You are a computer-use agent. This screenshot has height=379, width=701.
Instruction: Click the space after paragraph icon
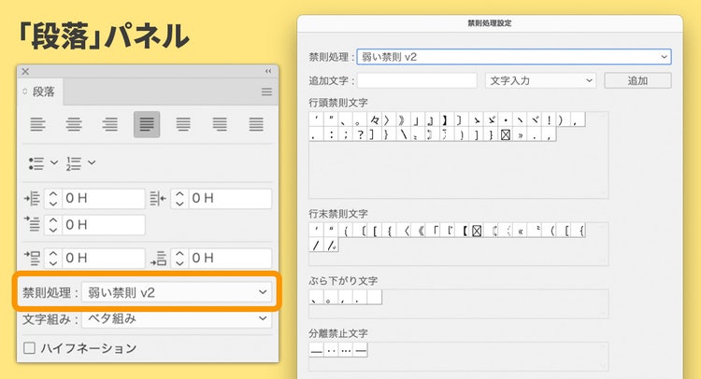click(x=158, y=258)
